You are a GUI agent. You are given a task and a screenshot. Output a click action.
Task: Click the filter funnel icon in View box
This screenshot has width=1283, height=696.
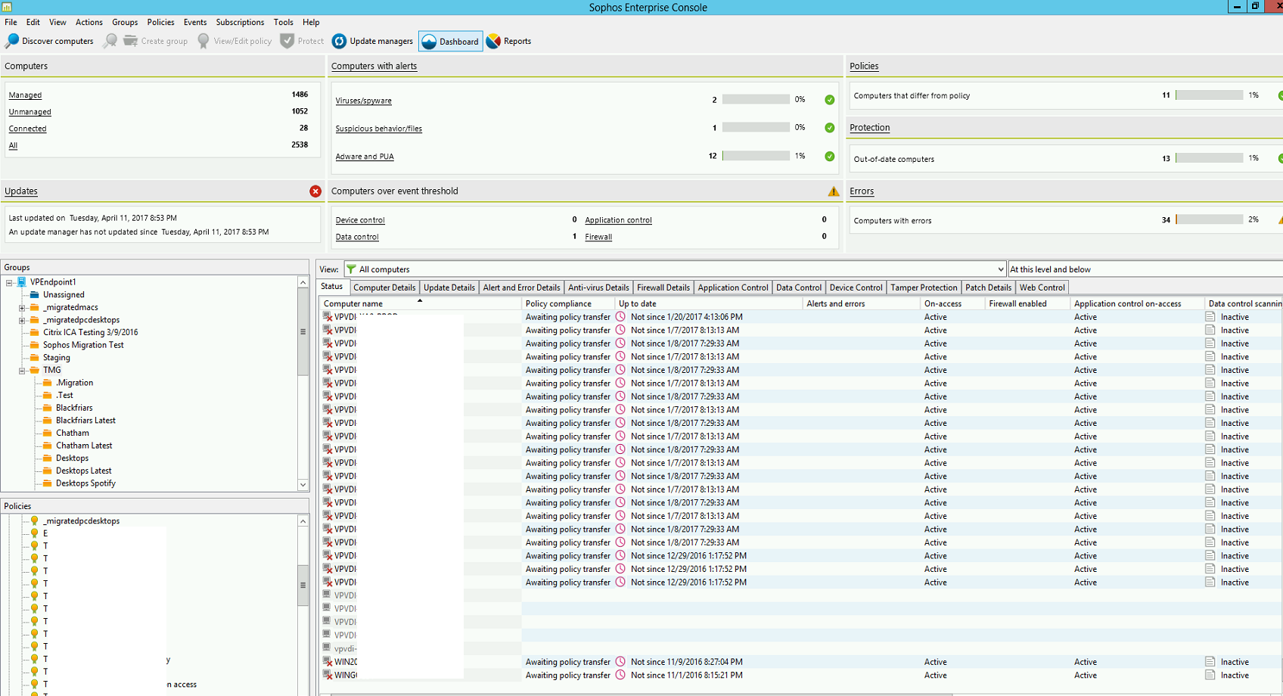pos(351,269)
